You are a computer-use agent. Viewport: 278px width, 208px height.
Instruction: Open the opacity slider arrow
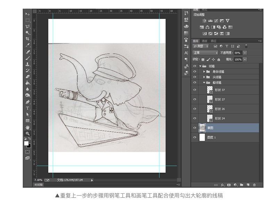tap(245, 53)
